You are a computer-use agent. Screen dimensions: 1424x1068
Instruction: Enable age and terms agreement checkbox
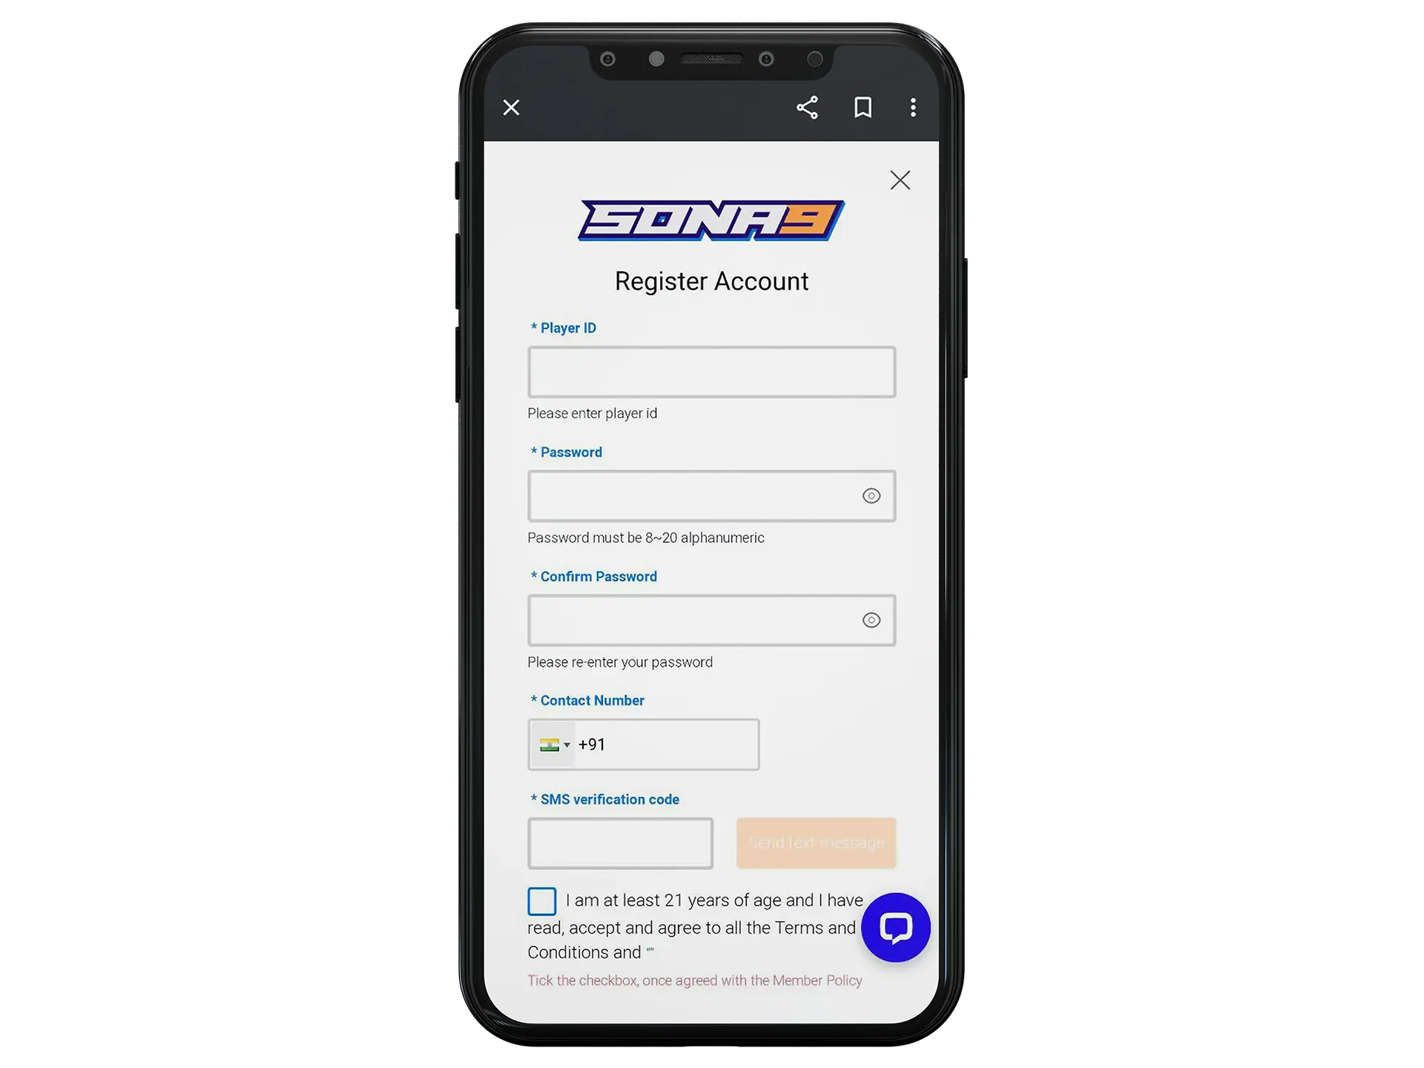541,900
